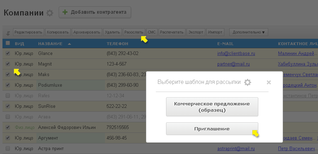Click the Архивировать toolbar button
318x154 pixels.
coord(87,32)
